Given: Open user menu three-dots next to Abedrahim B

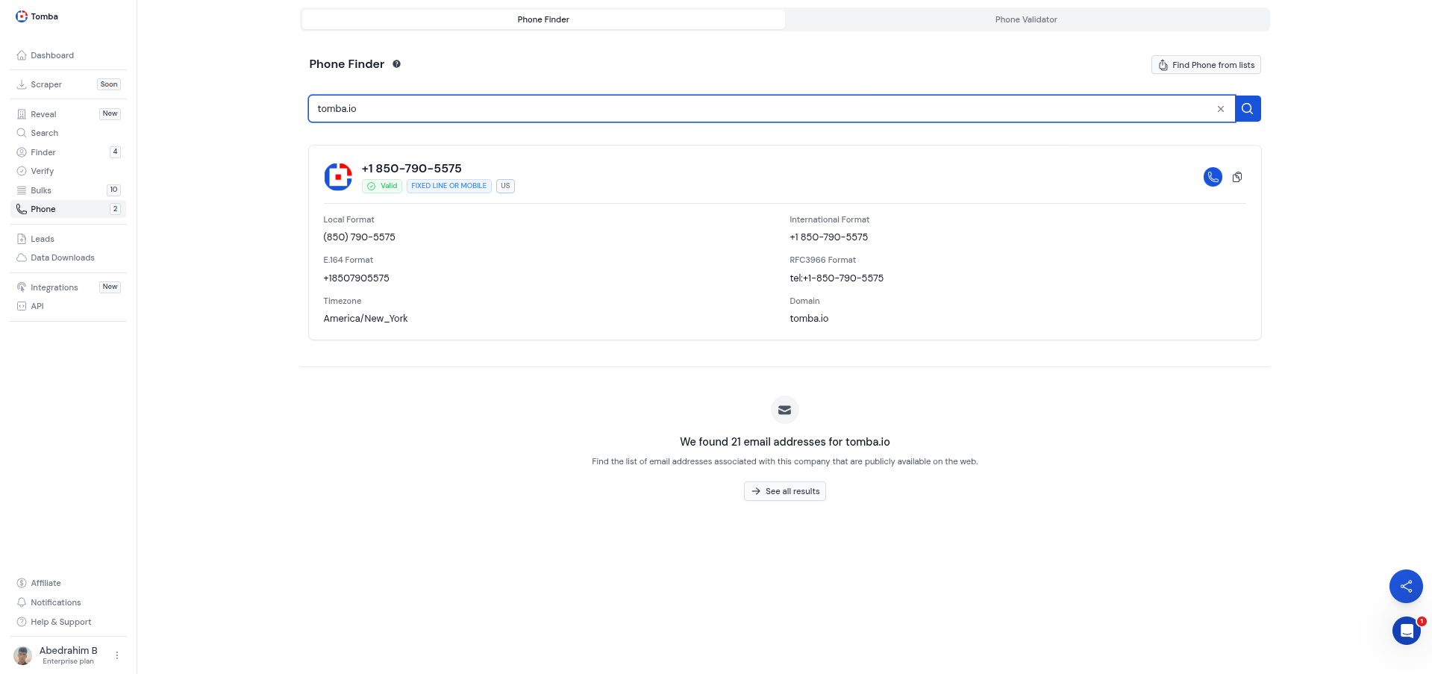Looking at the screenshot, I should [117, 655].
